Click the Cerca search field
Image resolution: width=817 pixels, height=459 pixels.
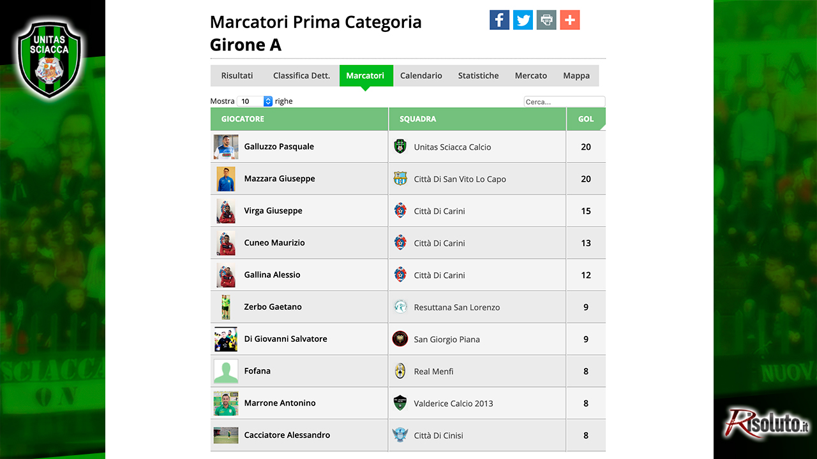tap(564, 102)
